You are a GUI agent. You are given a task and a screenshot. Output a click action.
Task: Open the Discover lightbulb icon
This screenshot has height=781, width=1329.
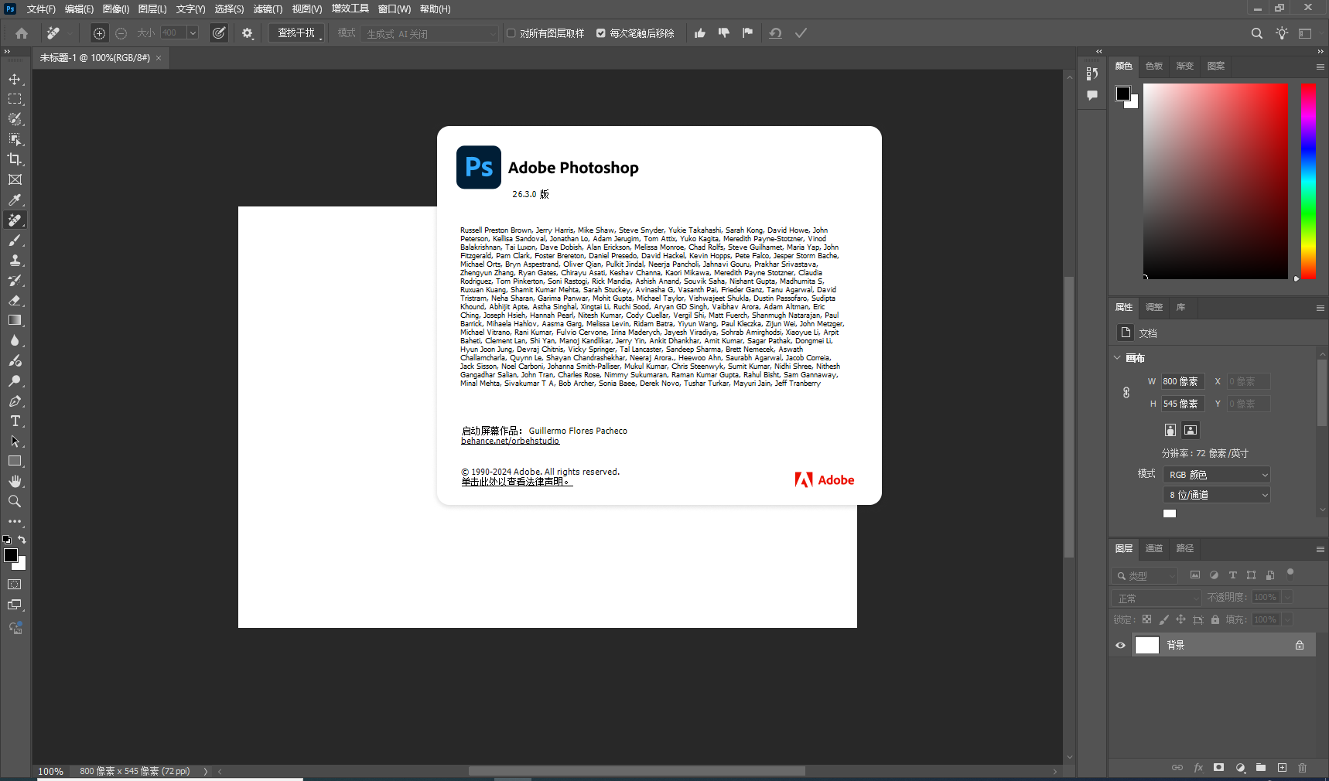point(1282,33)
